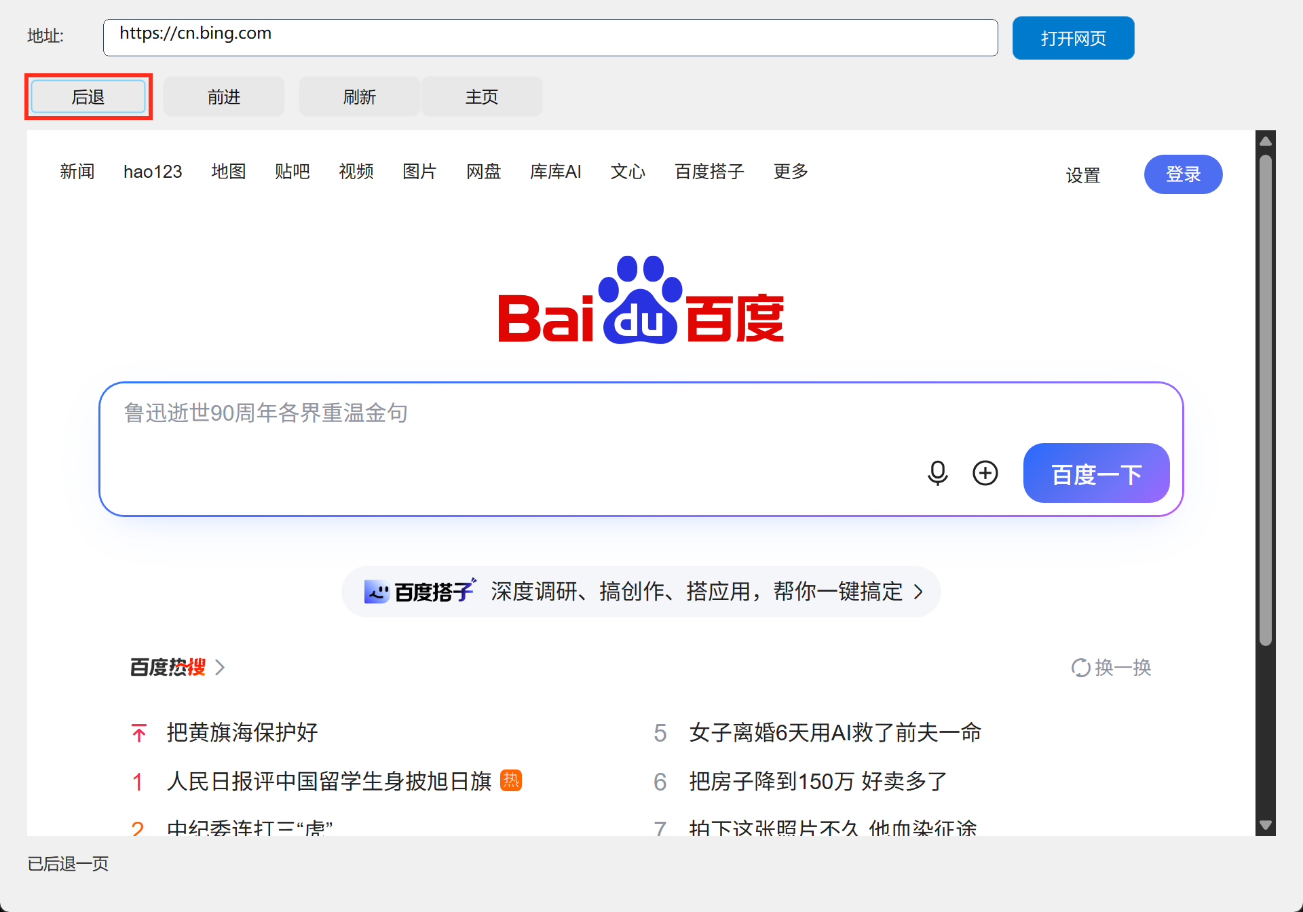Viewport: 1303px width, 912px height.
Task: Open the 百度搭子 banner chevron arrow
Action: [918, 592]
